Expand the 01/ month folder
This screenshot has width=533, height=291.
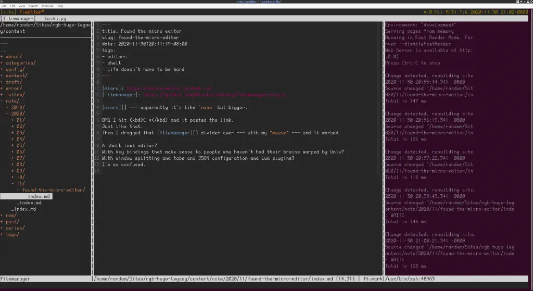click(x=18, y=120)
